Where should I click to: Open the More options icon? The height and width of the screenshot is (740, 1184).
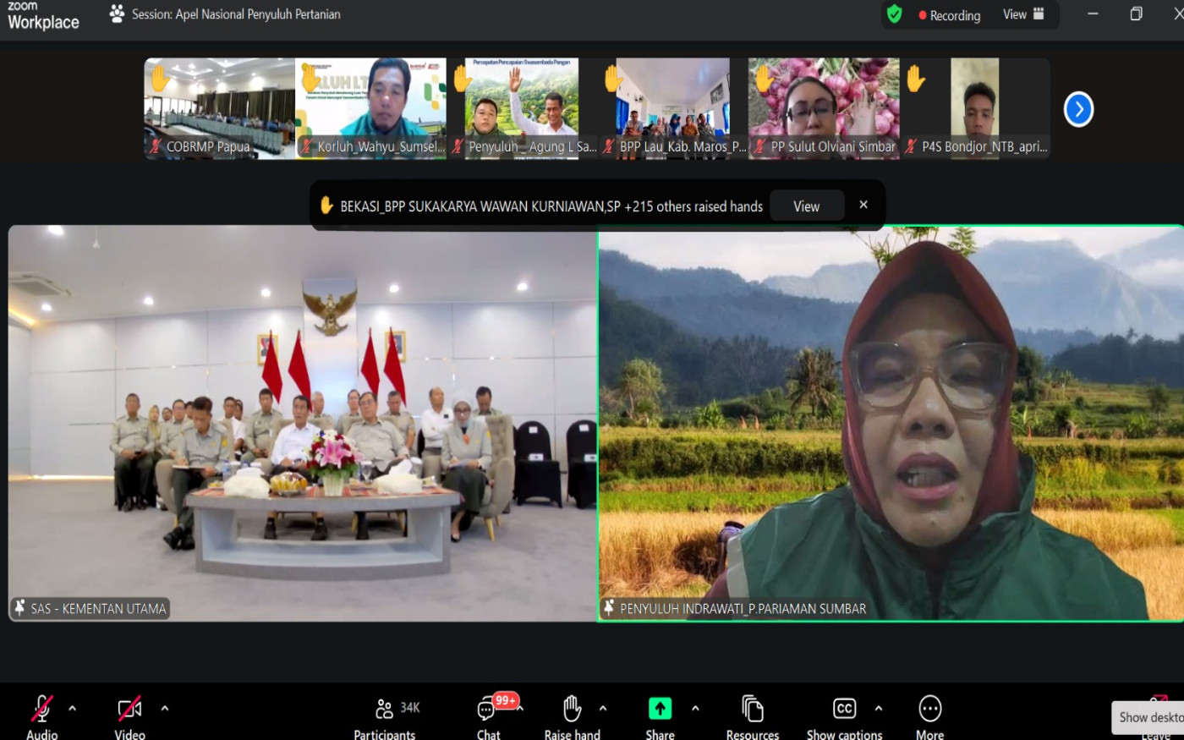[x=929, y=709]
